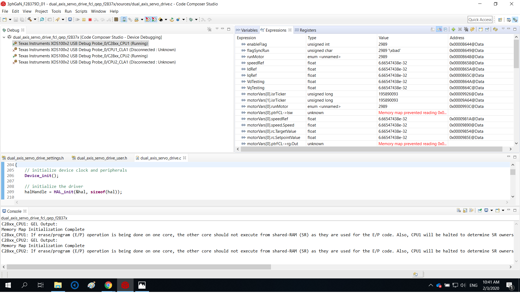The image size is (520, 293).
Task: Toggle the step-by-step layout view in Expressions
Action: pyautogui.click(x=439, y=29)
